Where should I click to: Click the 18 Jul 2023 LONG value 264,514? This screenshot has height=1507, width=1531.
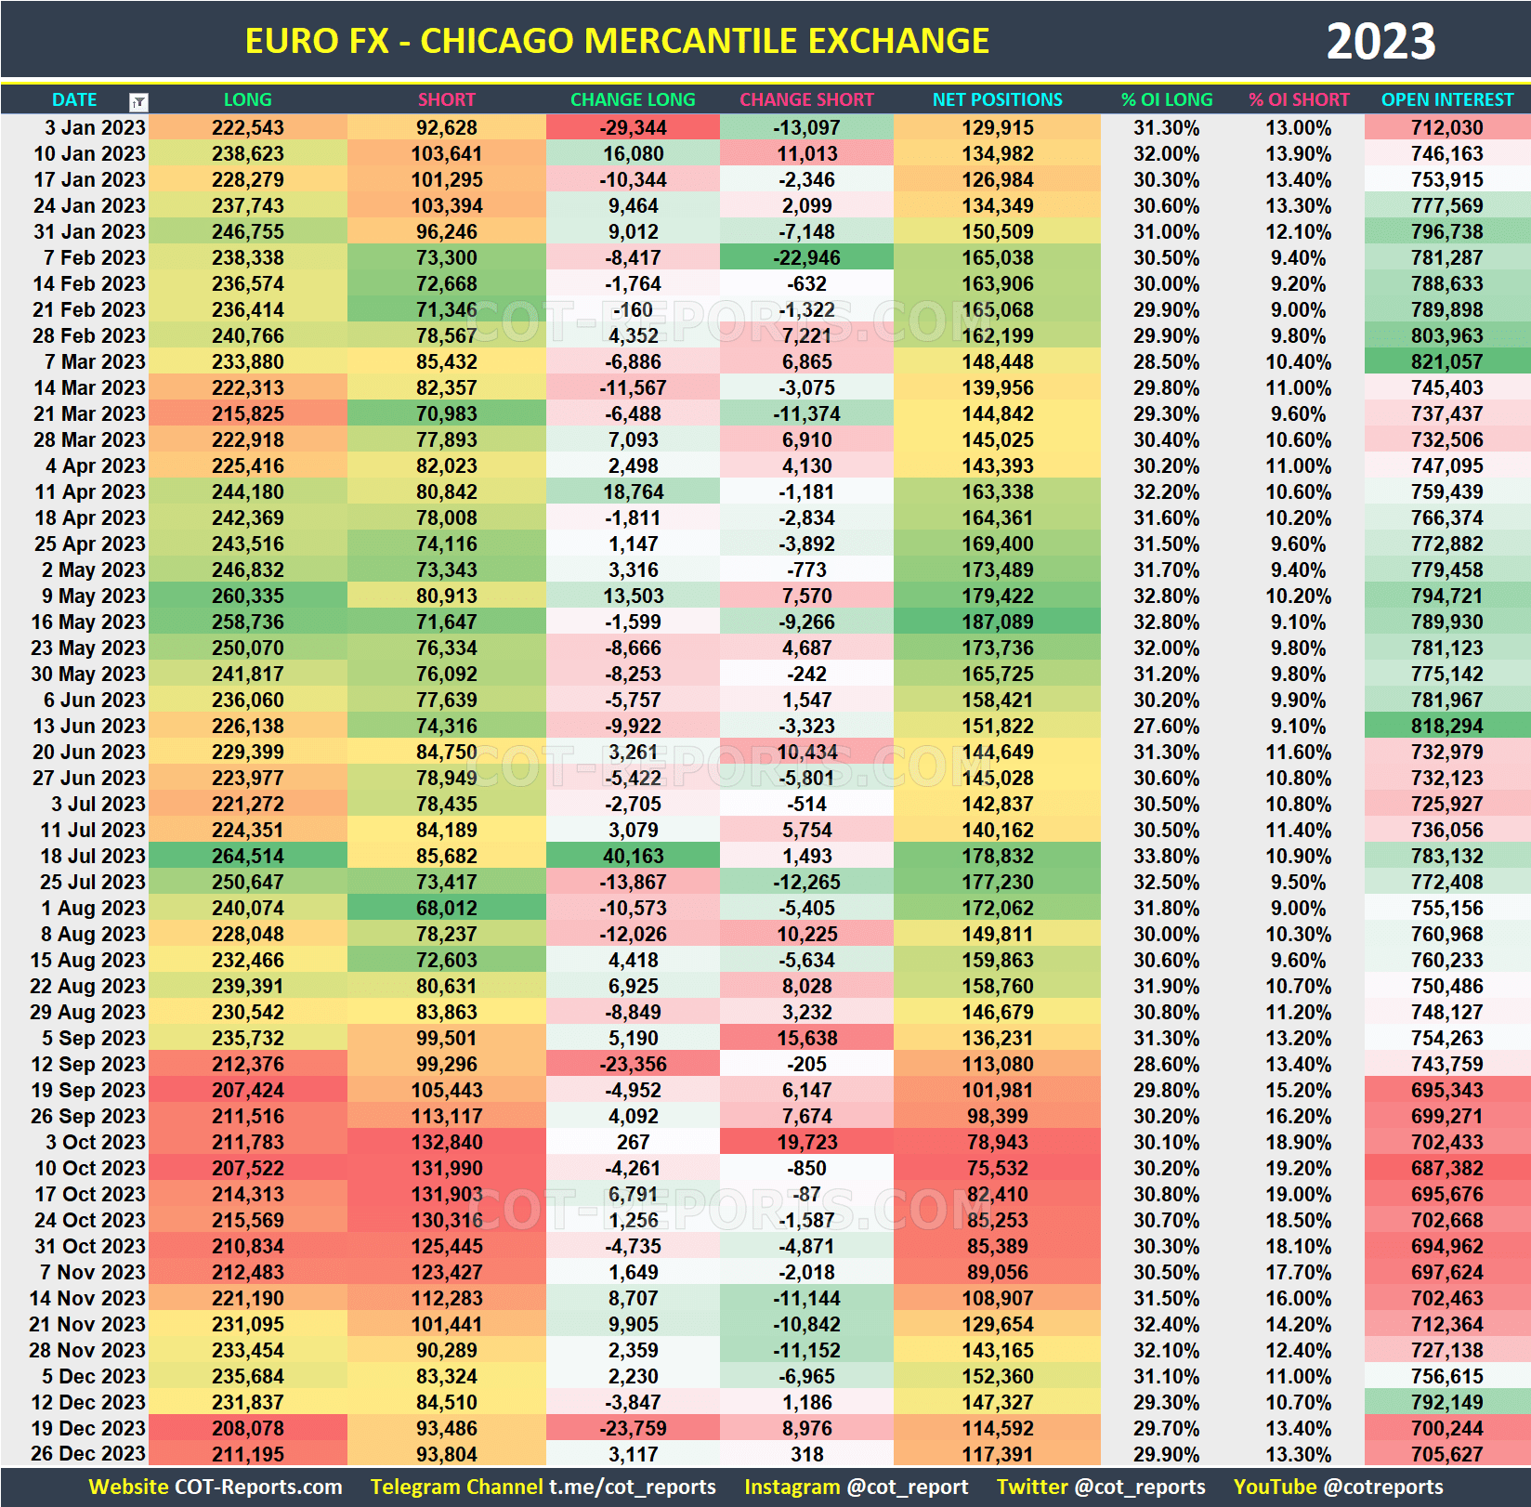coord(247,856)
